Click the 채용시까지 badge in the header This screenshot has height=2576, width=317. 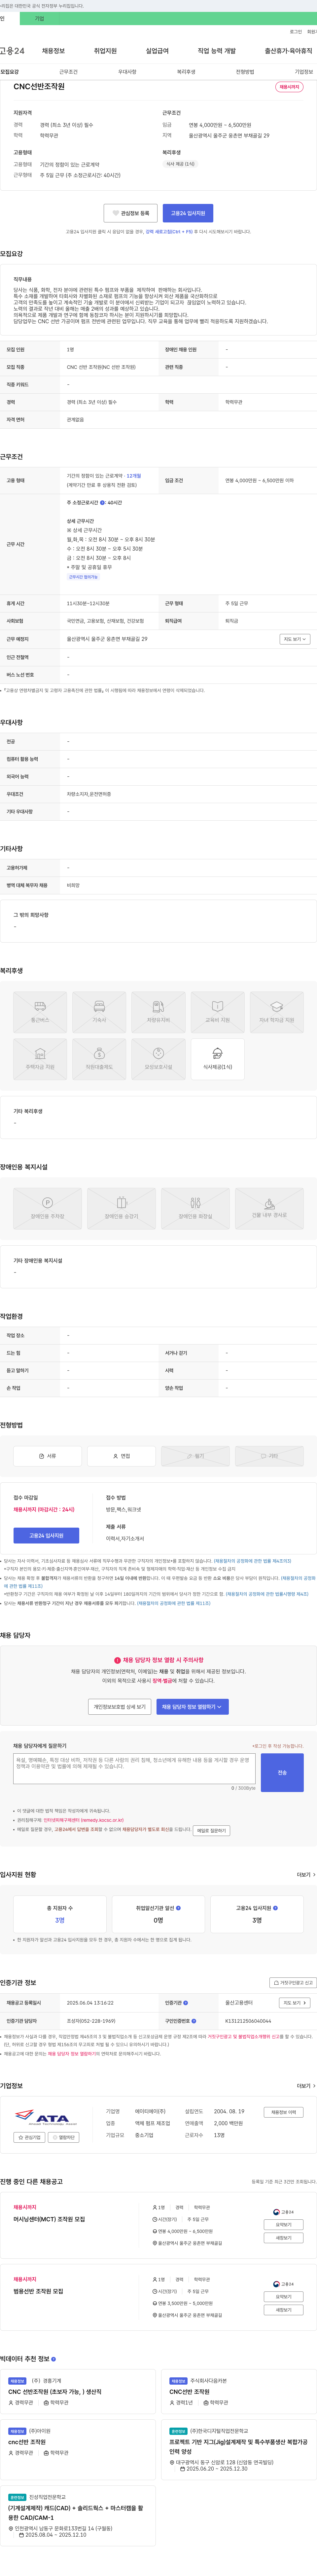pyautogui.click(x=289, y=87)
